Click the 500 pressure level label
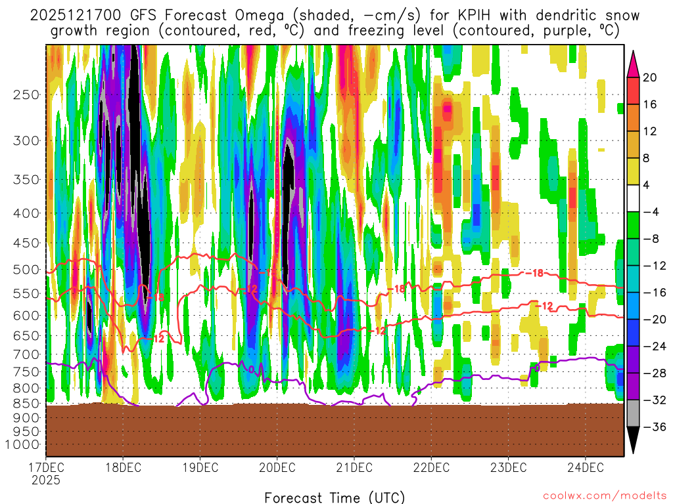The width and height of the screenshot is (673, 504). point(26,270)
